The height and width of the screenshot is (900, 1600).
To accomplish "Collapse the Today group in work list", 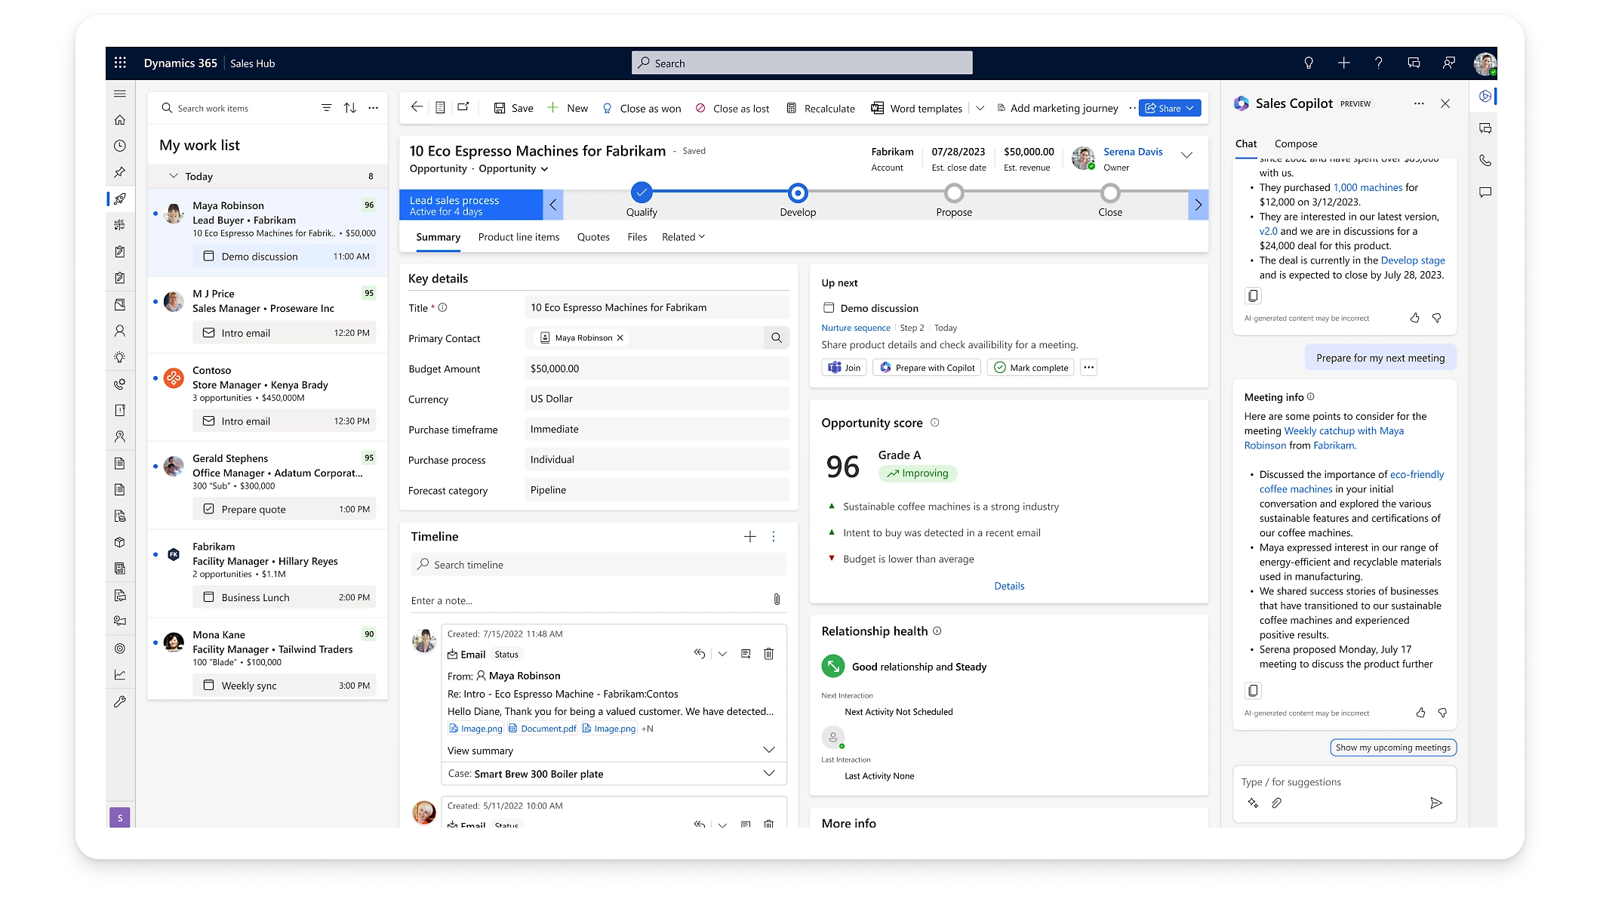I will (x=174, y=176).
